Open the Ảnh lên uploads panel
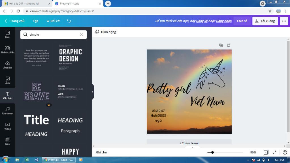This screenshot has width=290, height=163. pos(8,65)
